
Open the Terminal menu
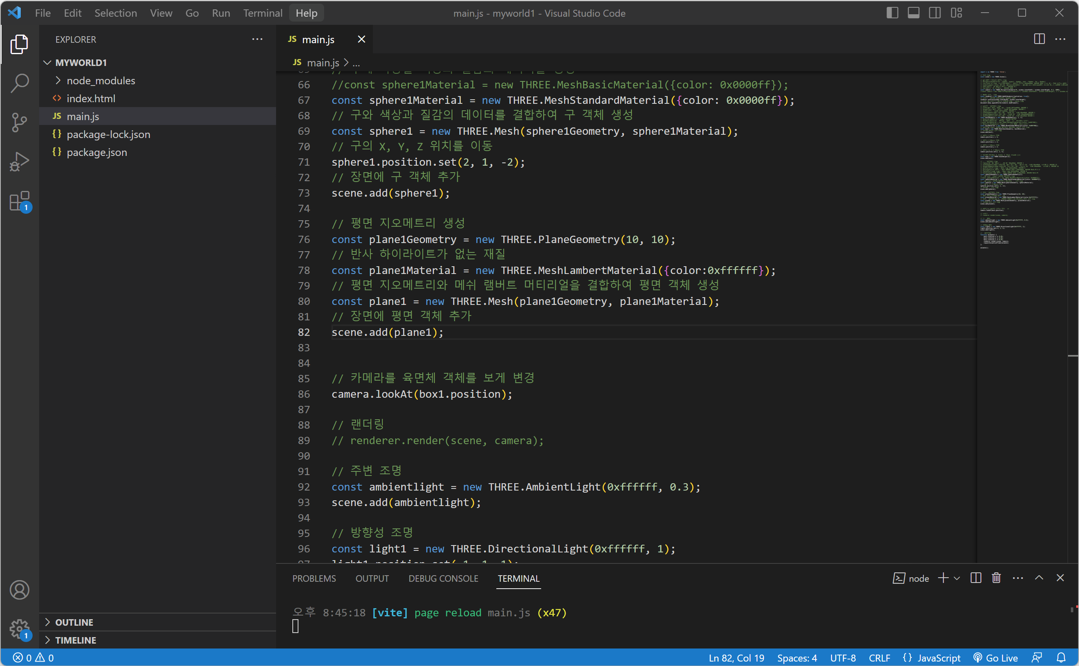tap(263, 13)
